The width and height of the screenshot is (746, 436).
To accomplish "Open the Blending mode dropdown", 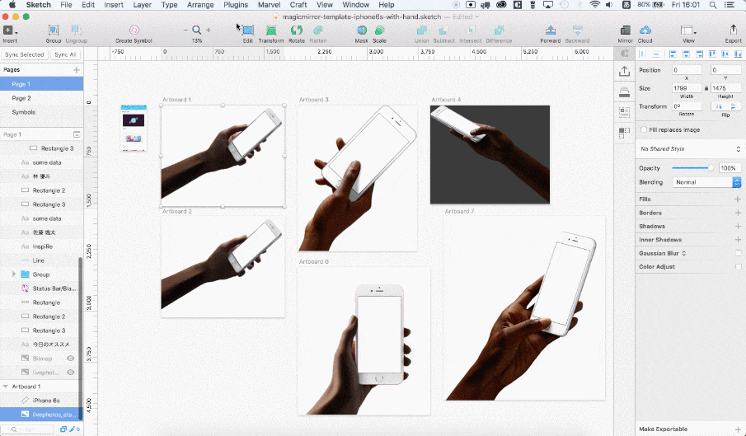I will pyautogui.click(x=706, y=182).
